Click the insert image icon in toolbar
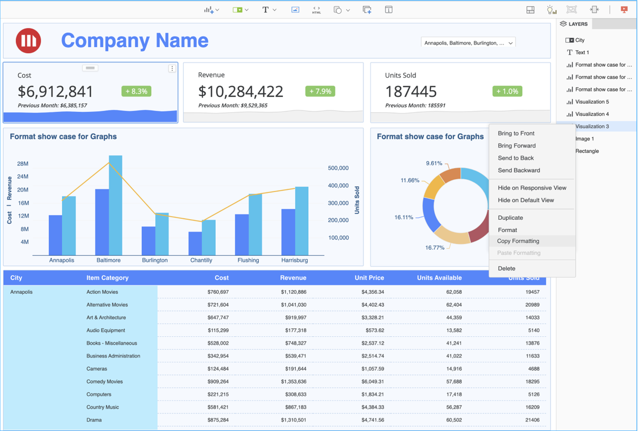Image resolution: width=638 pixels, height=431 pixels. tap(295, 10)
